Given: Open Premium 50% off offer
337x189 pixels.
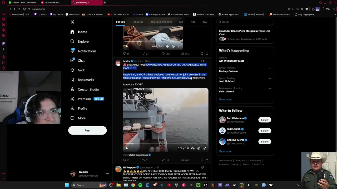Looking at the screenshot, I should 87,99.
